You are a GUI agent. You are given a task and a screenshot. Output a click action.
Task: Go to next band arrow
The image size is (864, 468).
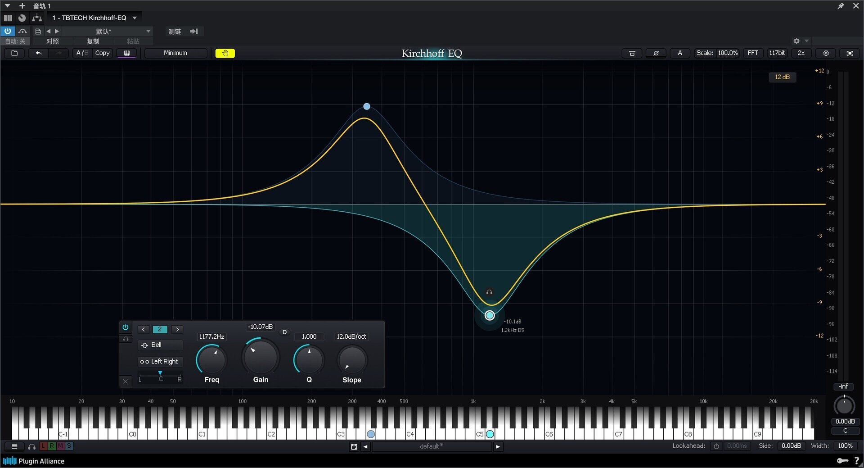[177, 329]
